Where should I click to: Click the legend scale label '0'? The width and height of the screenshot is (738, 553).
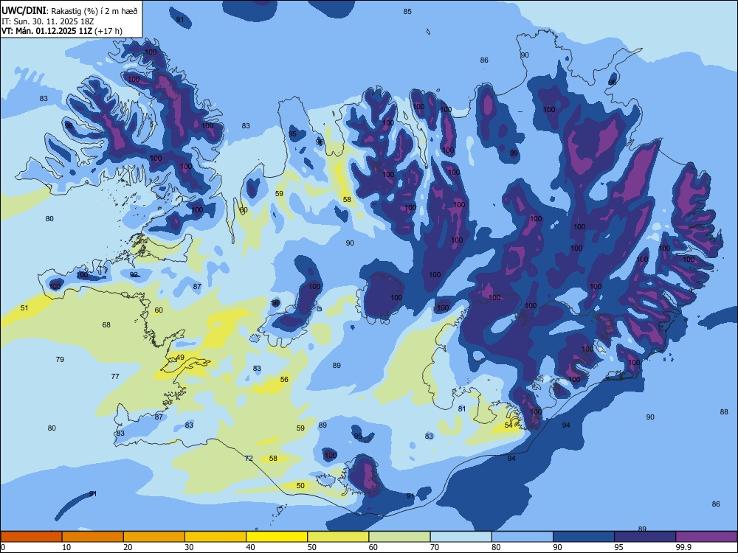click(x=3, y=547)
